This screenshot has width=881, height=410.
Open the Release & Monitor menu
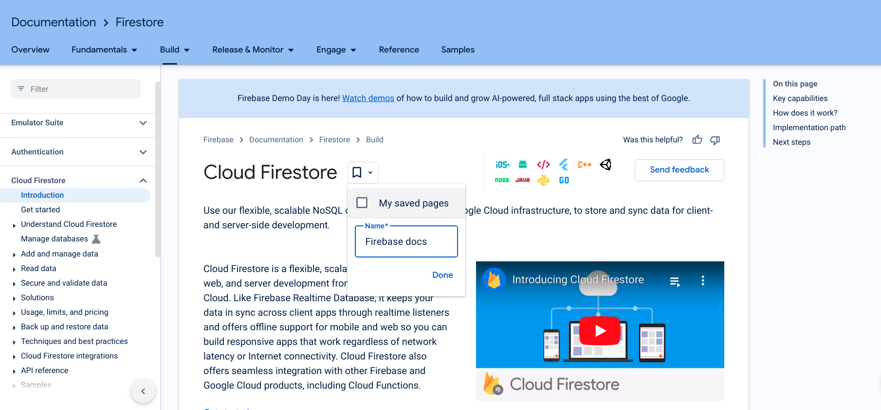[253, 50]
